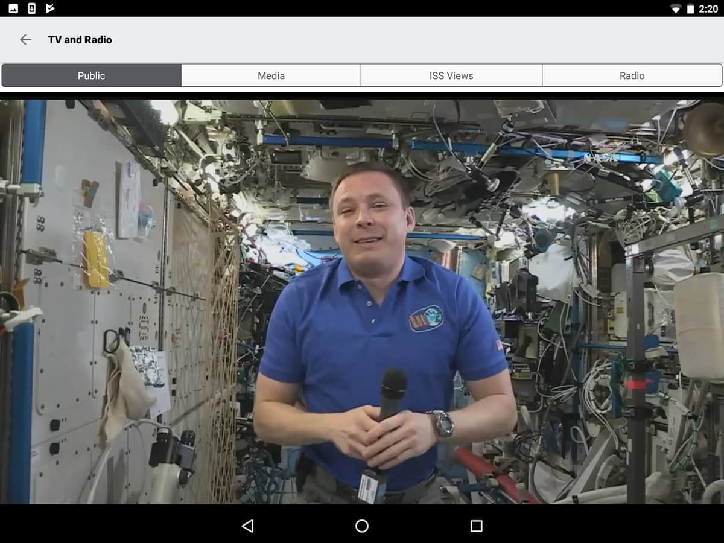Open the ISS Views tab

click(451, 75)
